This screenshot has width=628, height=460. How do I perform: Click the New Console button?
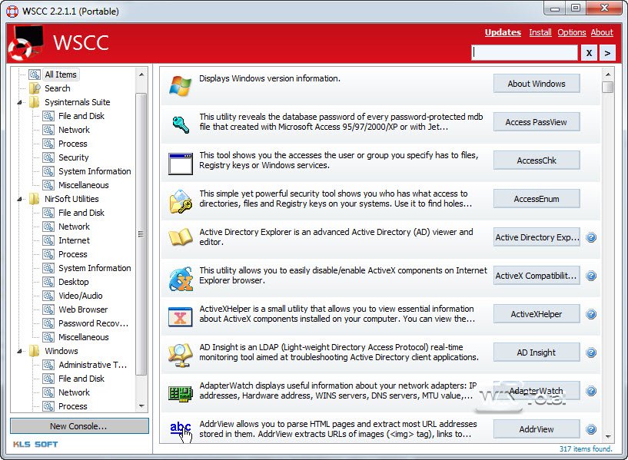point(79,426)
